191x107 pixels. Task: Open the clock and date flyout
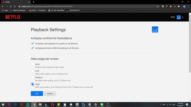coord(180,104)
